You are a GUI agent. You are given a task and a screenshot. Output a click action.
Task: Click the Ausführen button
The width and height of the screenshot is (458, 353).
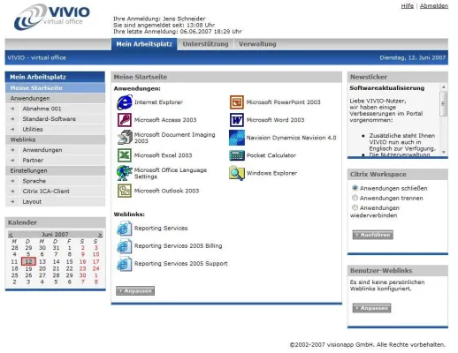(373, 235)
